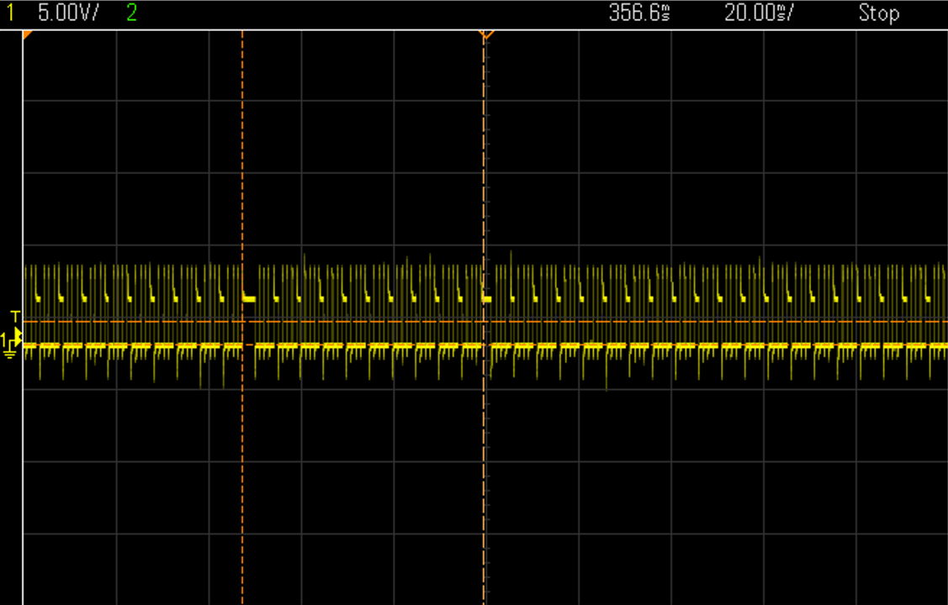Click the waveform's deepest downward spike right of center

[x=606, y=387]
